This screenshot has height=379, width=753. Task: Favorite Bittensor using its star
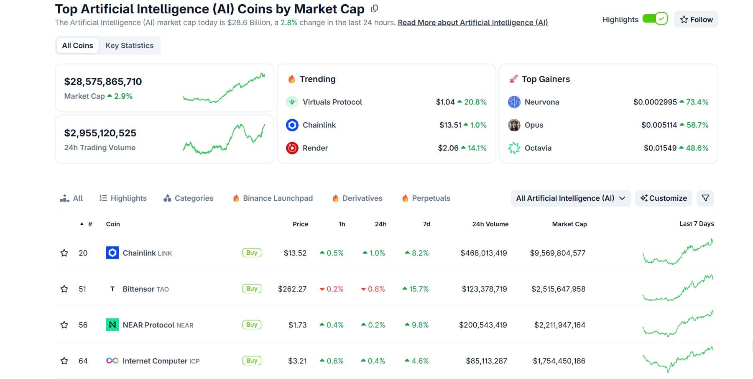pos(64,289)
